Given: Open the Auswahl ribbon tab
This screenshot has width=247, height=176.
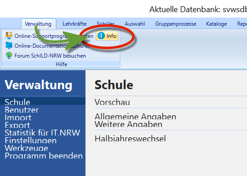Looking at the screenshot, I should click(135, 24).
